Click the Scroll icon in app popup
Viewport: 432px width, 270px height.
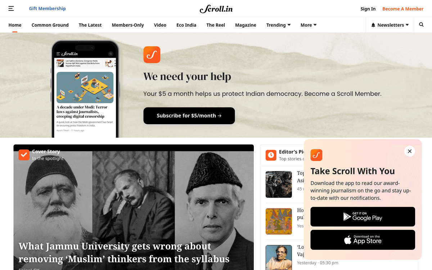316,155
